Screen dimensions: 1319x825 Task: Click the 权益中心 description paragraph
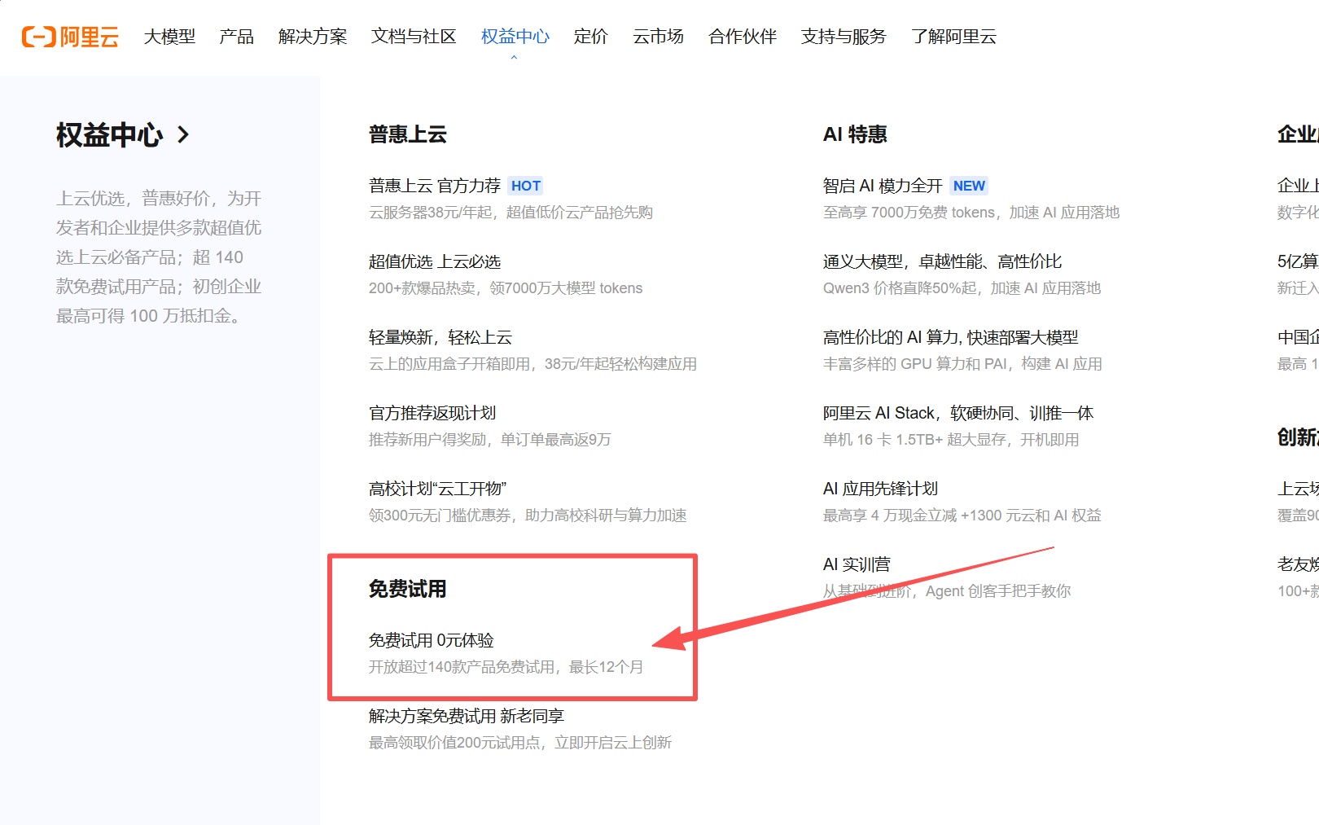[159, 257]
